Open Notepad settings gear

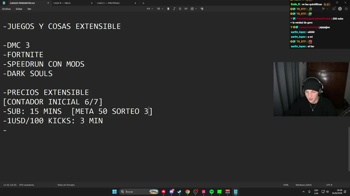pyautogui.click(x=346, y=9)
